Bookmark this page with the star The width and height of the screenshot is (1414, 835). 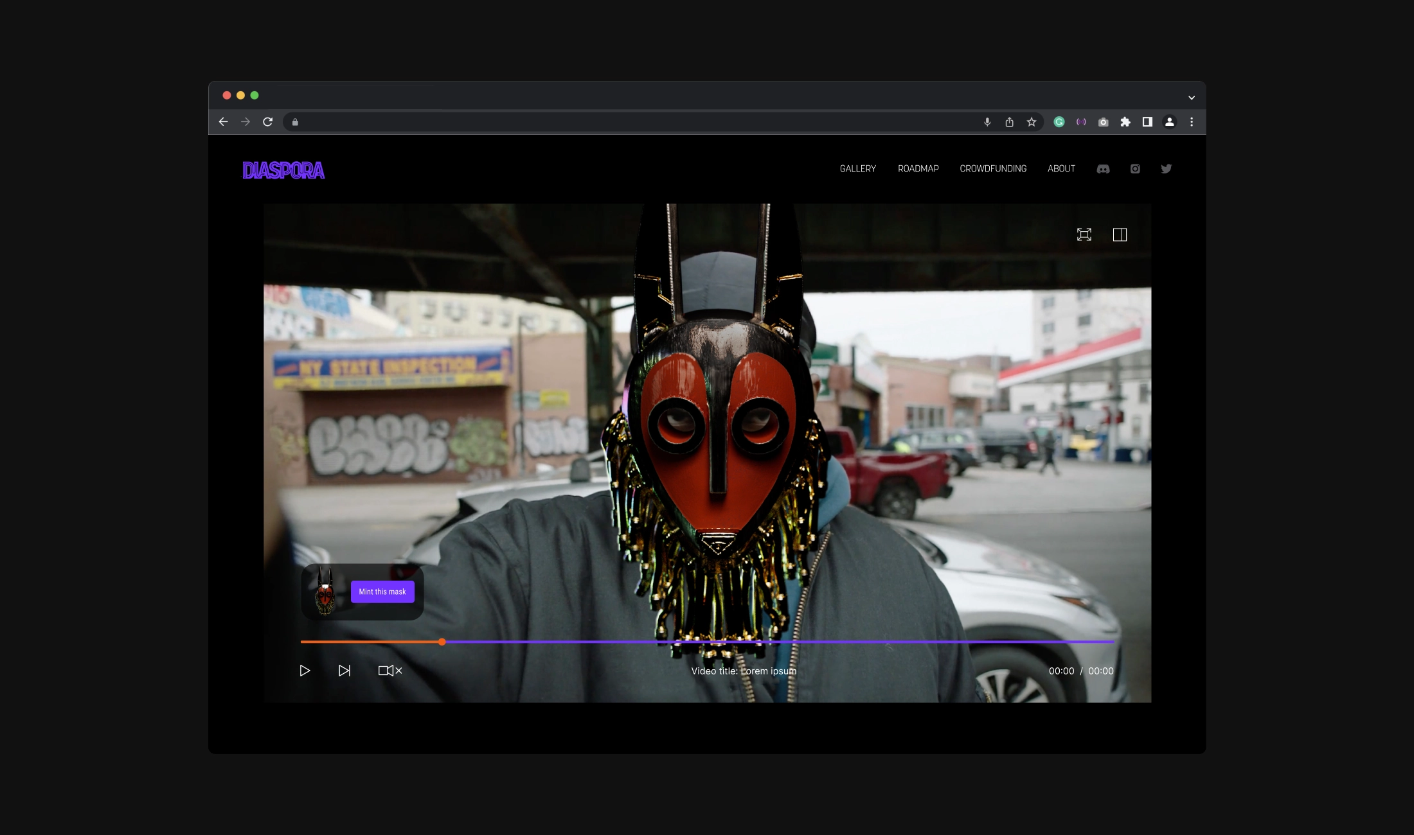(1032, 122)
